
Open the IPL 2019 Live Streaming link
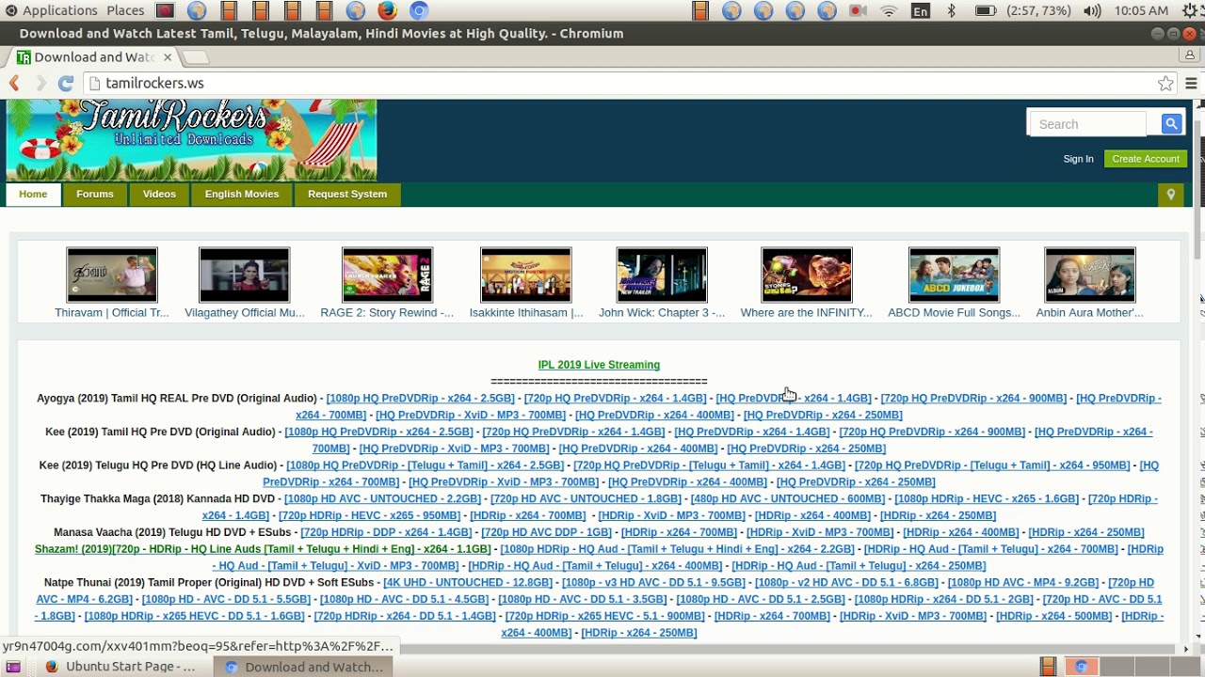(599, 365)
